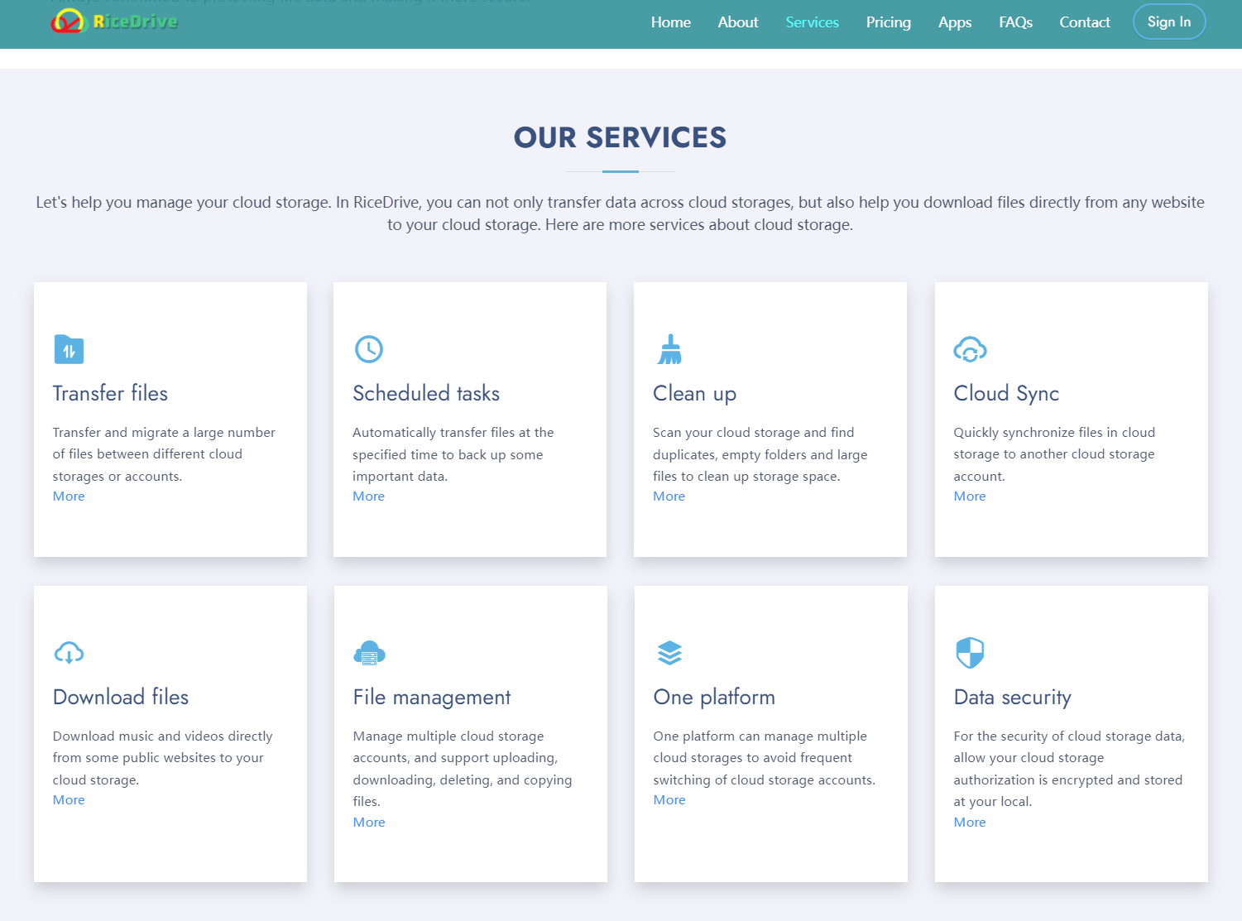This screenshot has width=1242, height=921.
Task: Open the About menu item
Action: click(x=738, y=22)
